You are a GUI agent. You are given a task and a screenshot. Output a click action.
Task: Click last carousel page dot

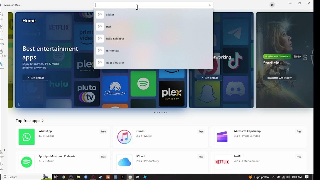[x=167, y=112]
